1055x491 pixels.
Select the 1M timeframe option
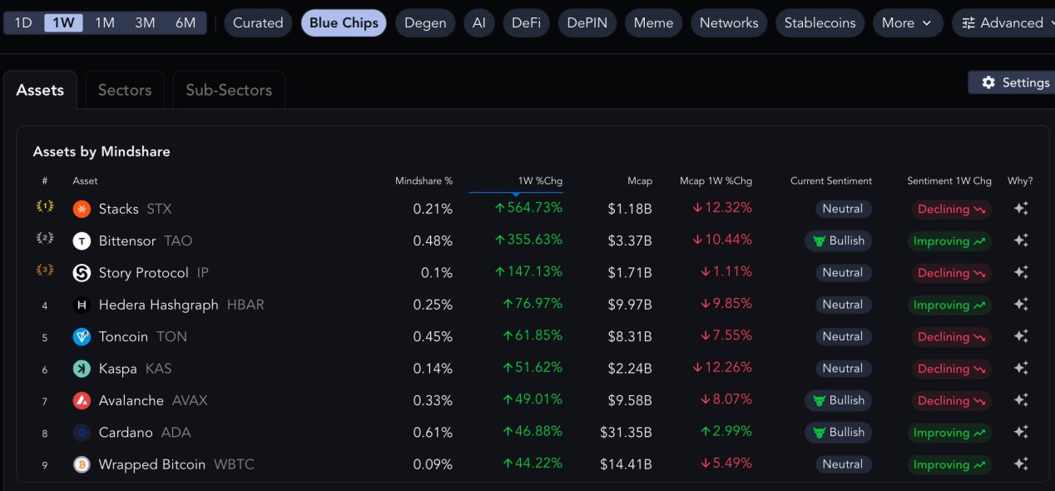[105, 22]
